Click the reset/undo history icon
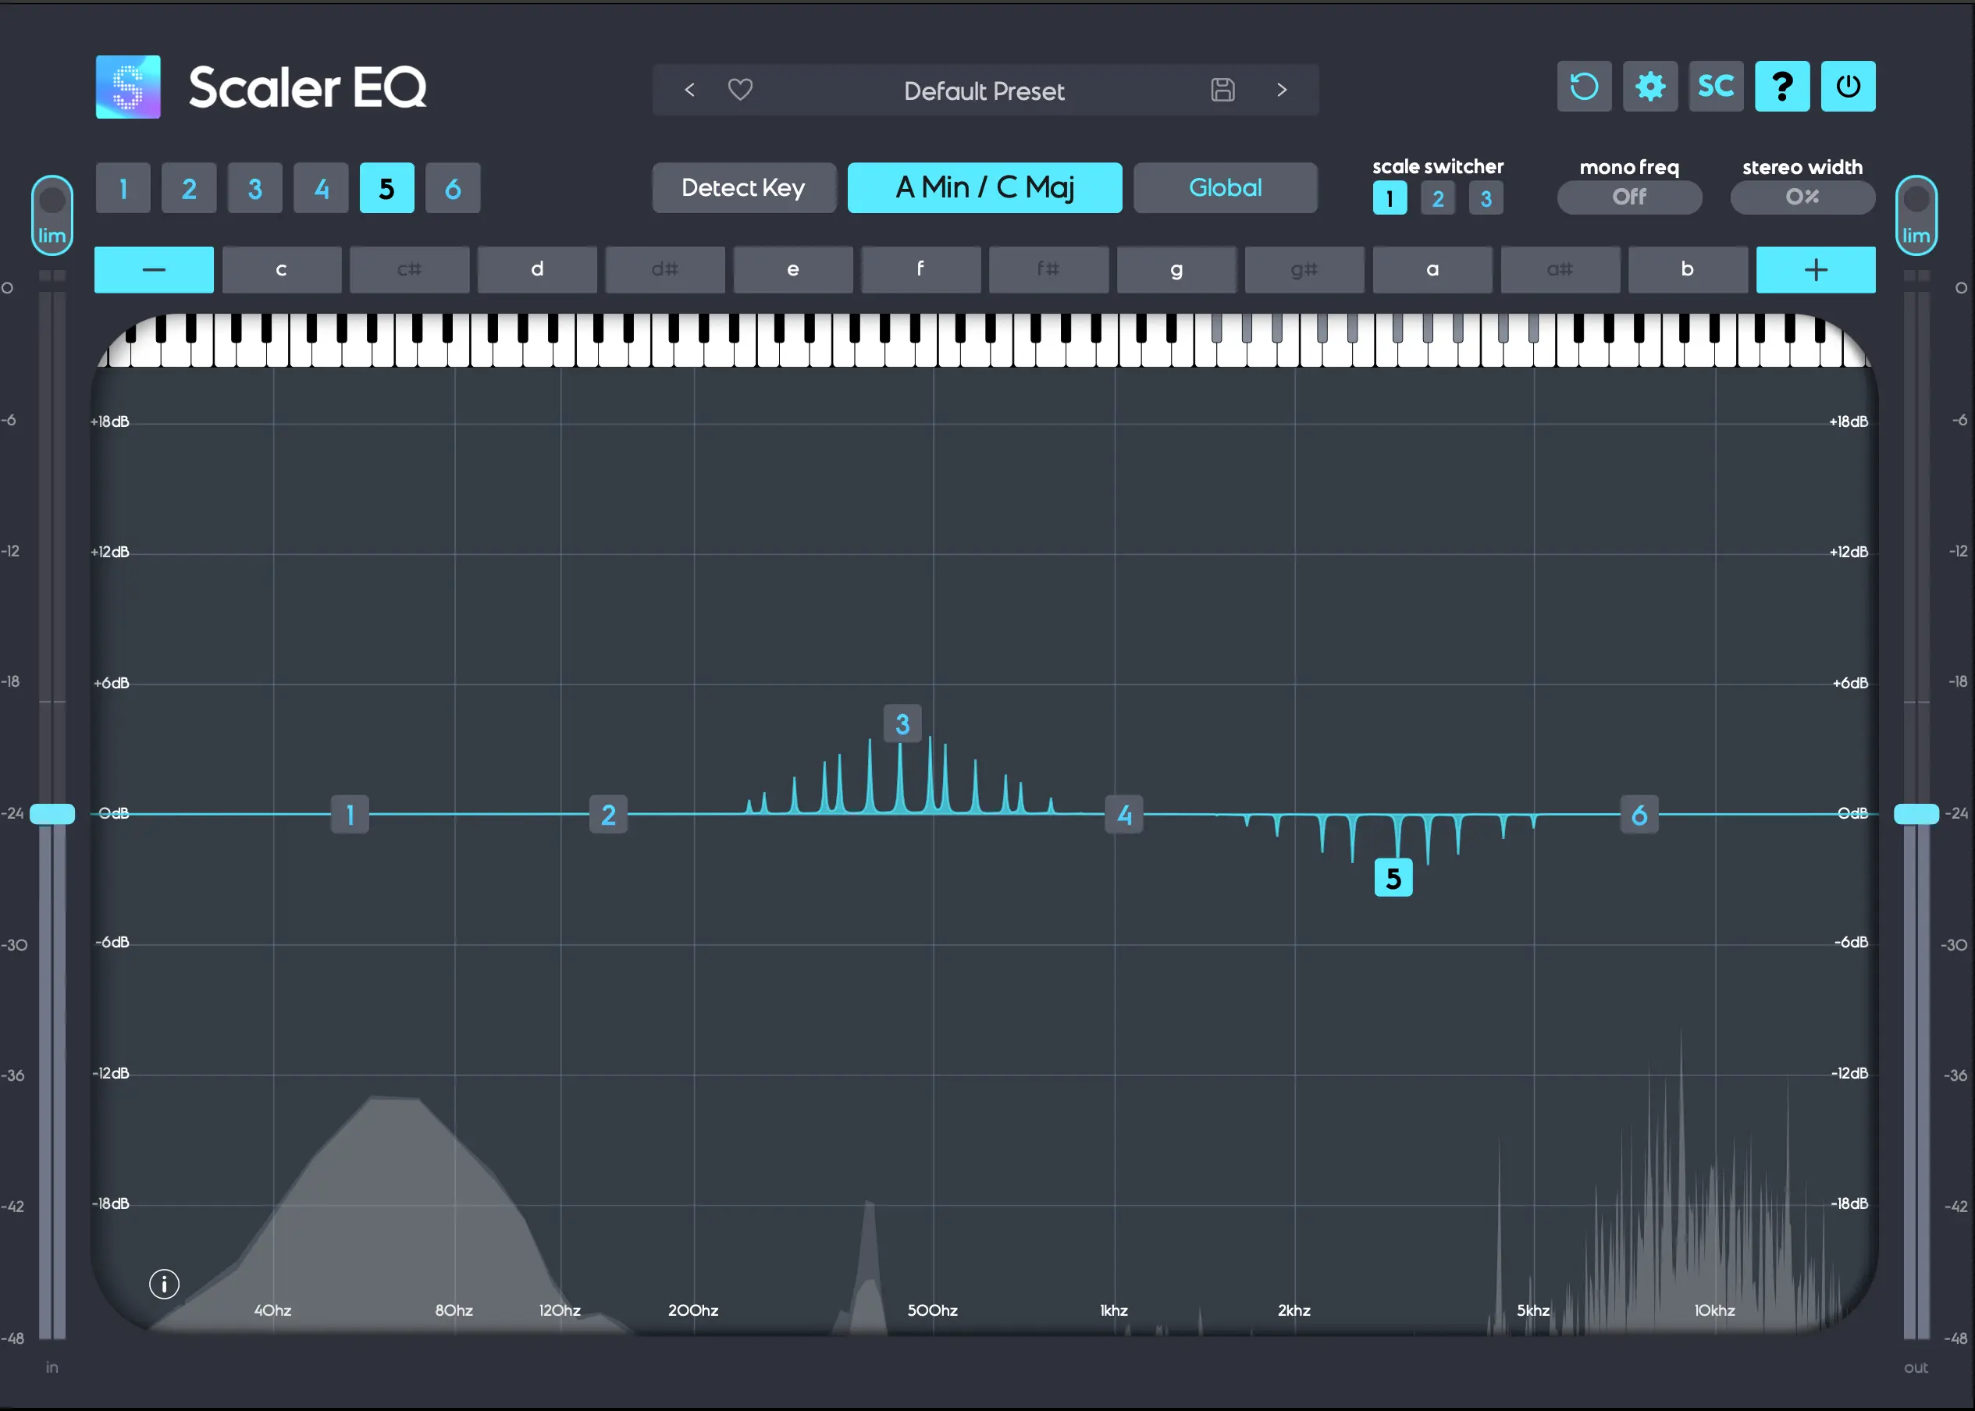 [x=1583, y=86]
